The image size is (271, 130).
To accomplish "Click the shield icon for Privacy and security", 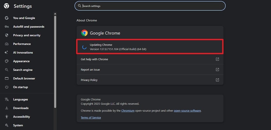I will 7,35.
